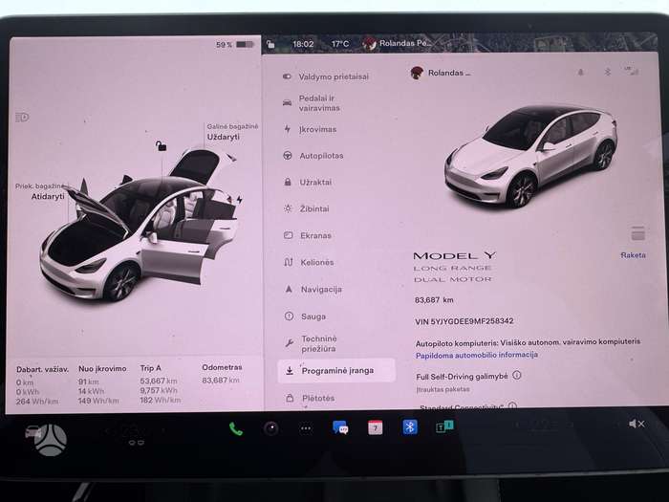Tap the Odometras reading
This screenshot has height=502, width=669.
tap(222, 374)
